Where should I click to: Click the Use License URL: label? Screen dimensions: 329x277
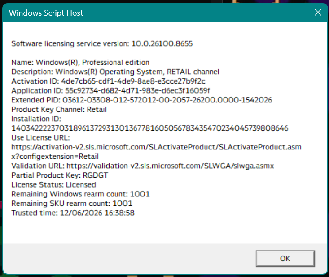coord(40,138)
